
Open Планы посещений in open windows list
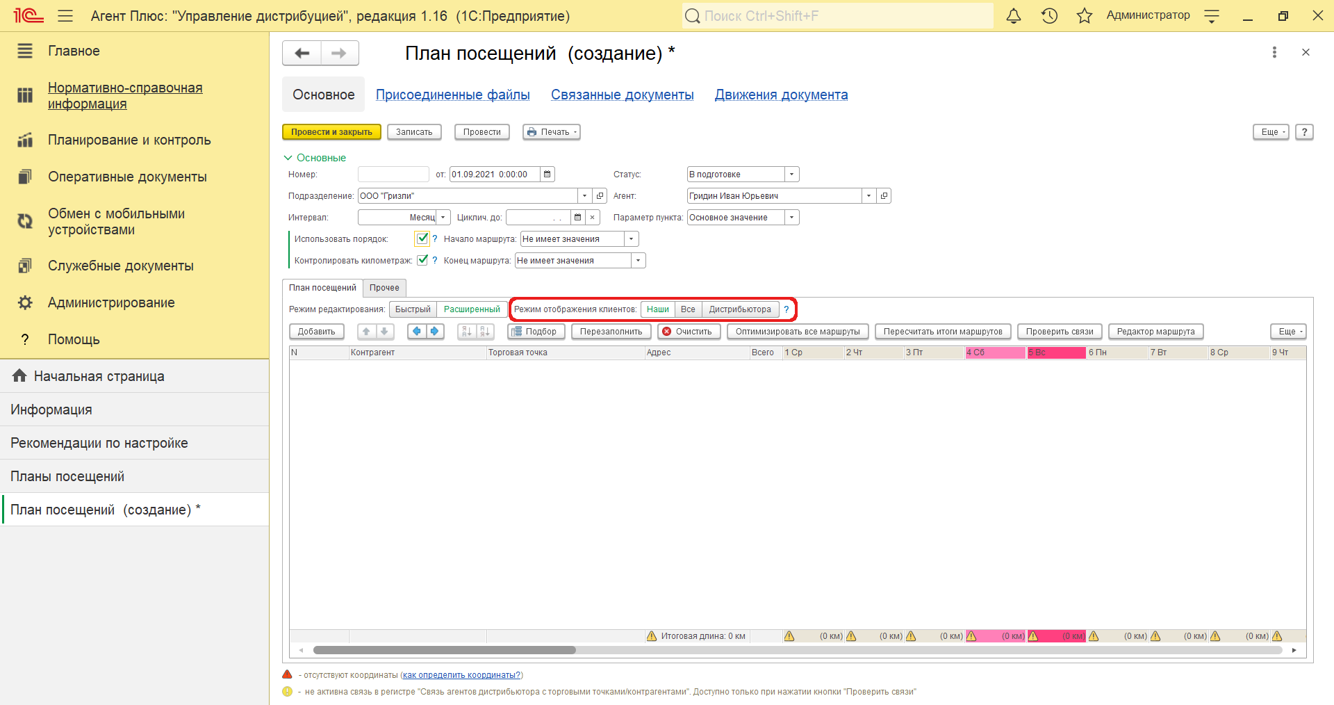pyautogui.click(x=135, y=476)
